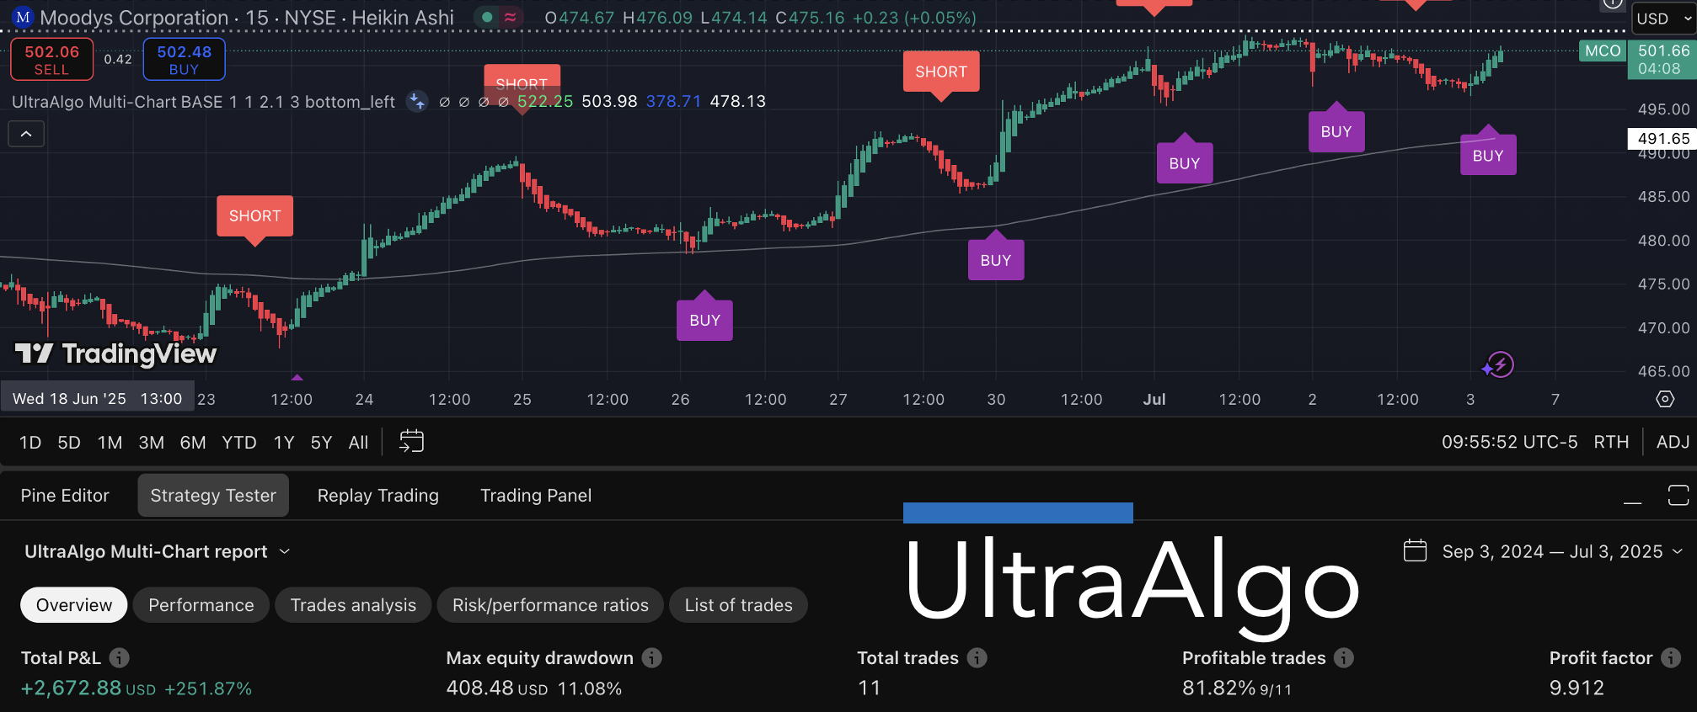Maximize the bottom panel with square icon
This screenshot has height=712, width=1697.
point(1678,496)
